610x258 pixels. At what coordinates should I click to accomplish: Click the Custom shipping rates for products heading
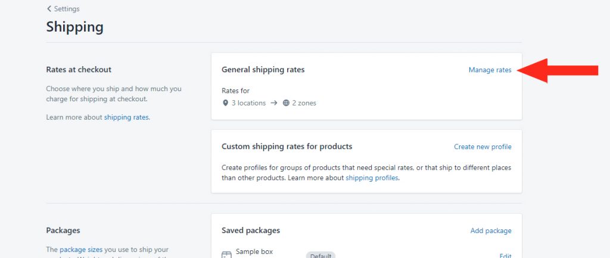[287, 147]
